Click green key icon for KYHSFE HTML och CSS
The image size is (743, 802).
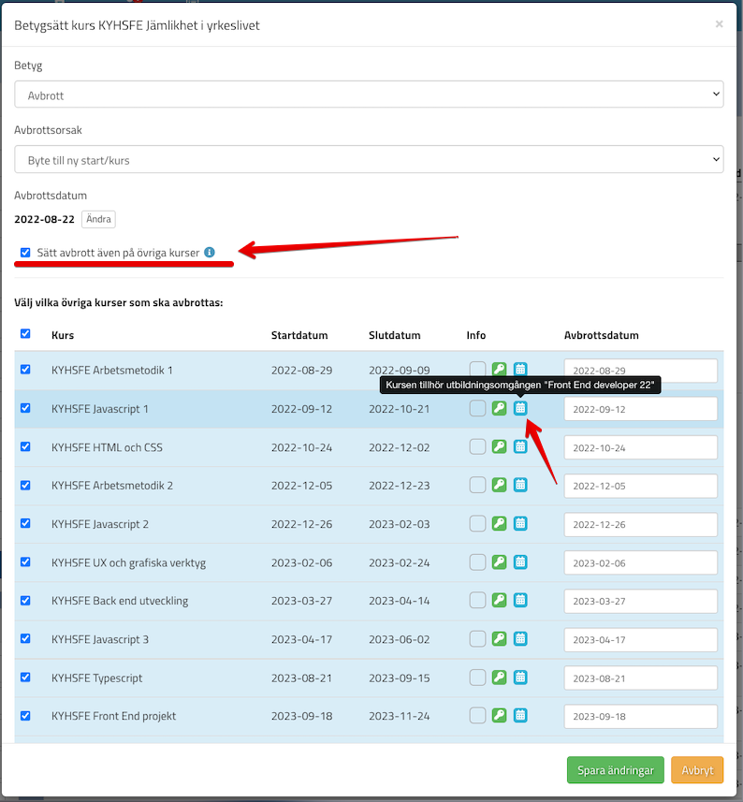[x=499, y=446]
